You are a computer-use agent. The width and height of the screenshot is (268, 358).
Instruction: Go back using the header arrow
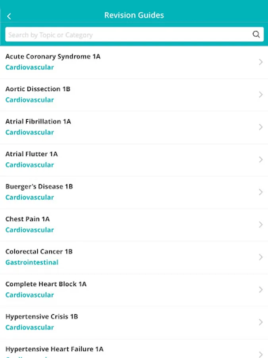click(x=9, y=16)
